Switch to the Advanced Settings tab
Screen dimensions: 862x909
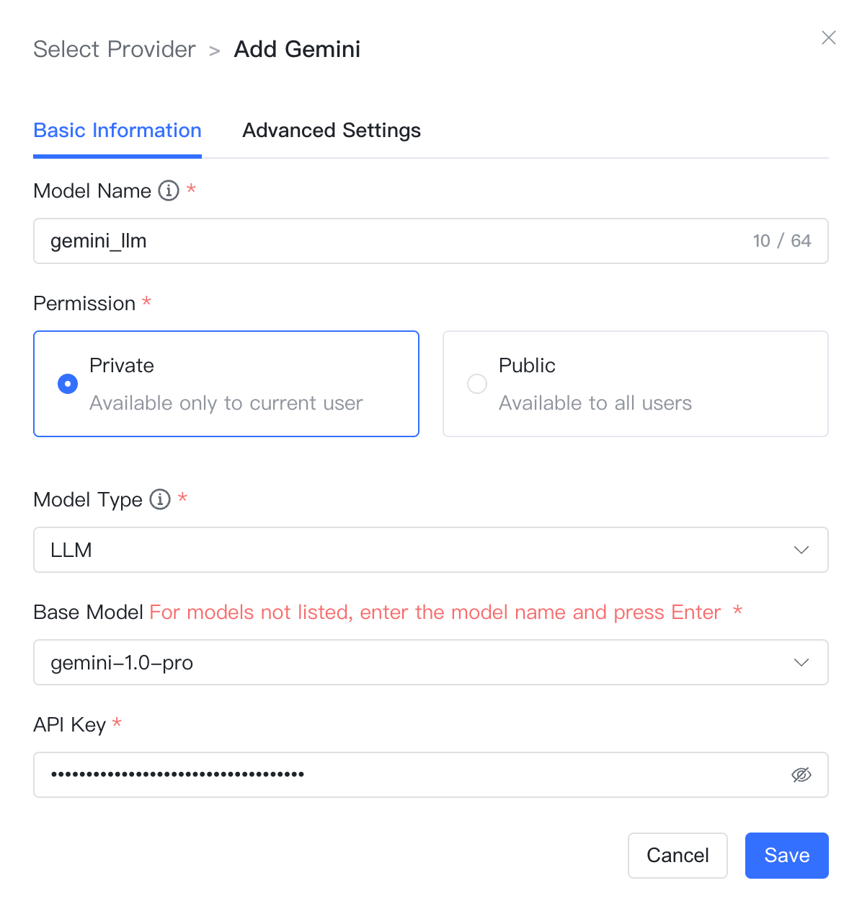click(x=332, y=131)
